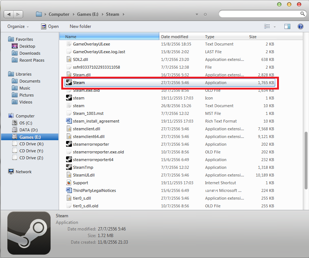Select the steam Icon file's icon
309x258 pixels.
tap(69, 98)
